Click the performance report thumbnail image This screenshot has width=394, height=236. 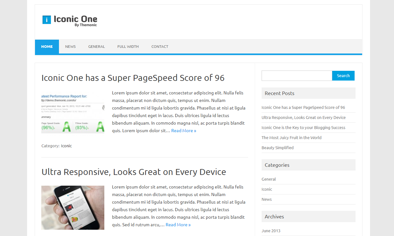tap(73, 113)
